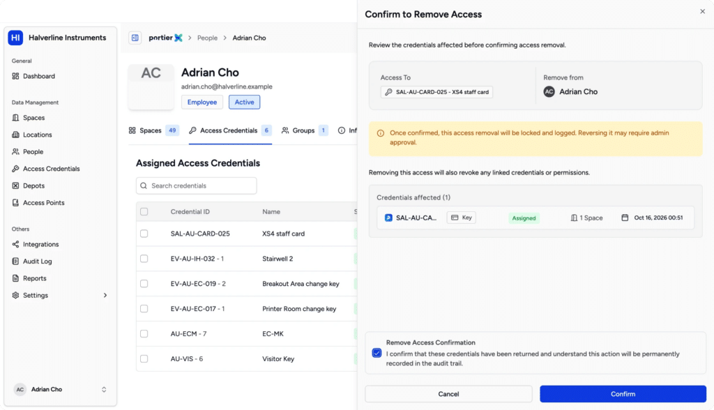Click the Printer Room change key cell
The height and width of the screenshot is (410, 714).
299,309
